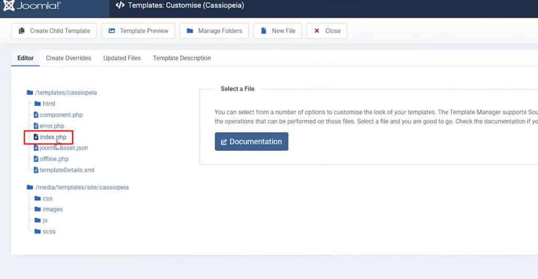Close the template customiser
Image resolution: width=538 pixels, height=279 pixels.
[326, 31]
